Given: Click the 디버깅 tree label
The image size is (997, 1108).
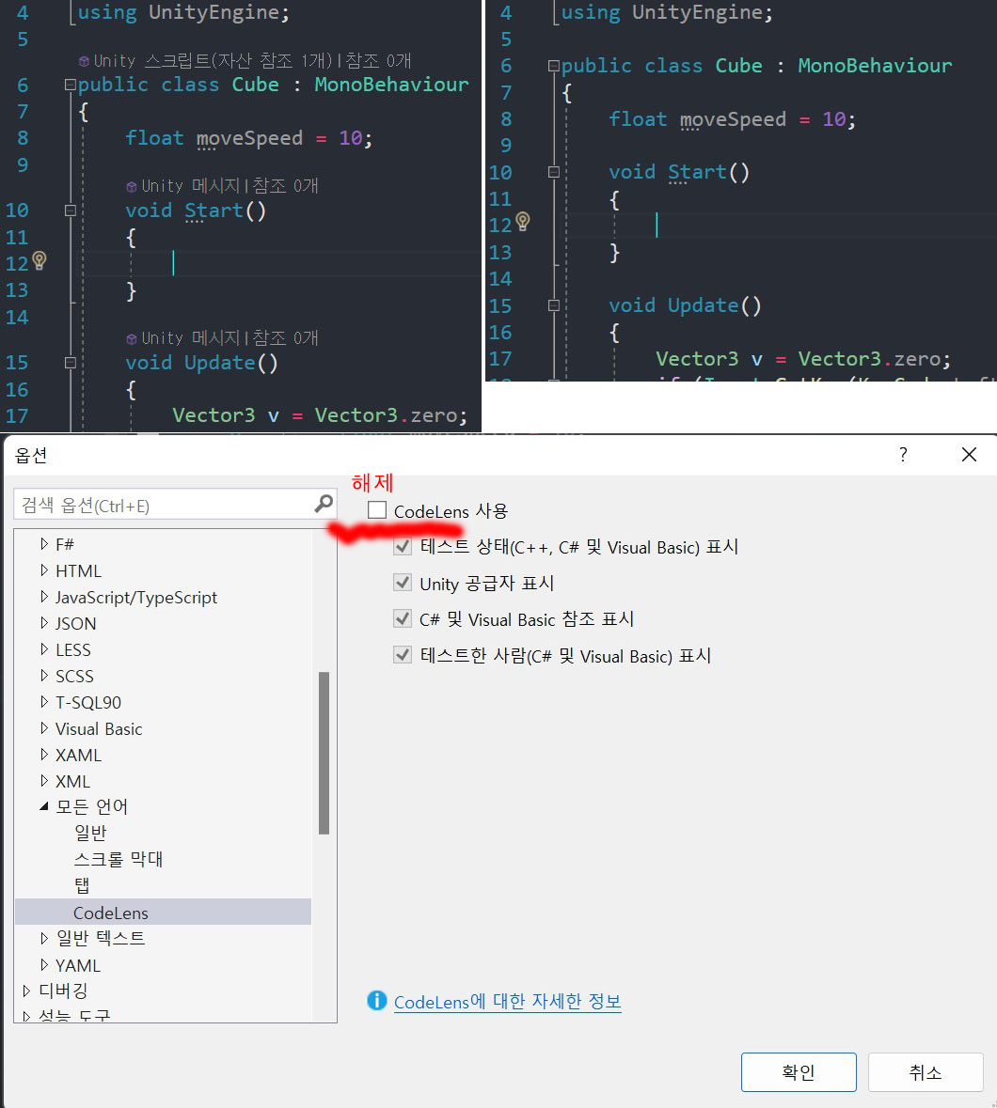Looking at the screenshot, I should (63, 991).
